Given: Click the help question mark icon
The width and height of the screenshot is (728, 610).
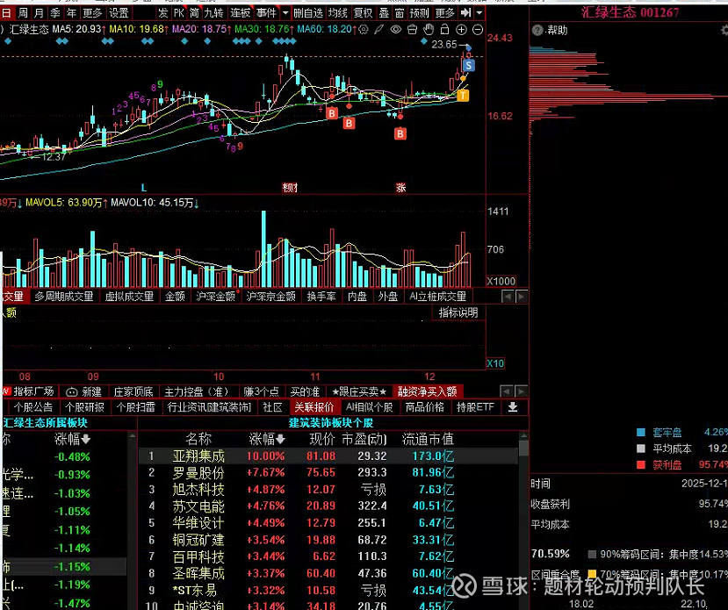Looking at the screenshot, I should 537,31.
